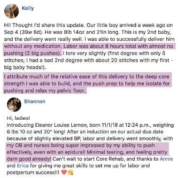The height and width of the screenshot is (178, 178).
Task: Open Kelly's profile picture
Action: (12, 11)
